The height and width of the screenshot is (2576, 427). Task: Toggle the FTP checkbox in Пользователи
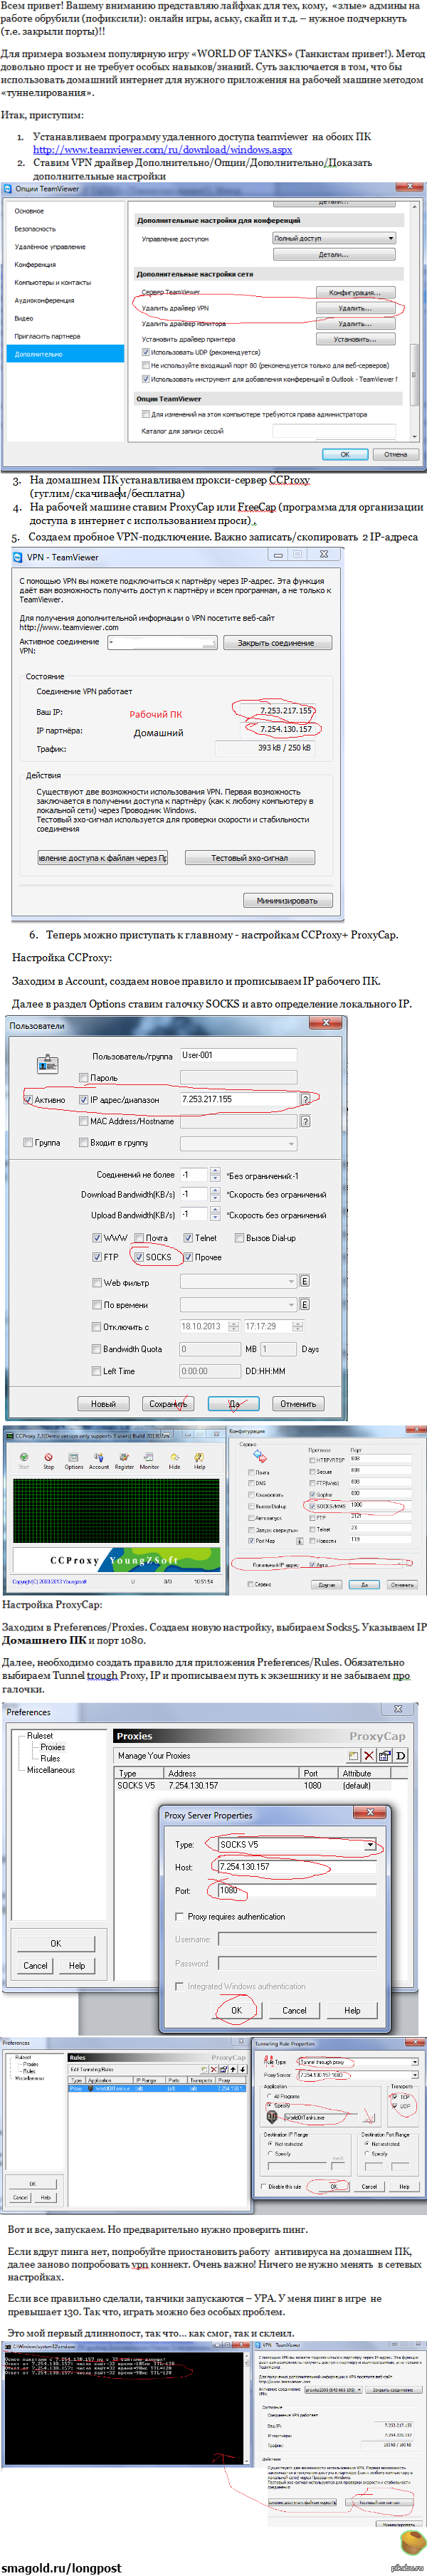pyautogui.click(x=97, y=1257)
